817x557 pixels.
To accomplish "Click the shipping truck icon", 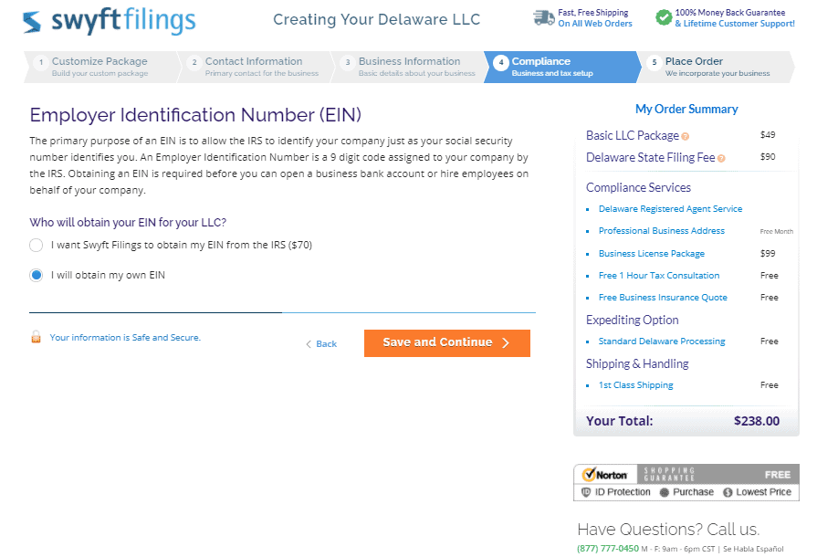I will pos(543,17).
